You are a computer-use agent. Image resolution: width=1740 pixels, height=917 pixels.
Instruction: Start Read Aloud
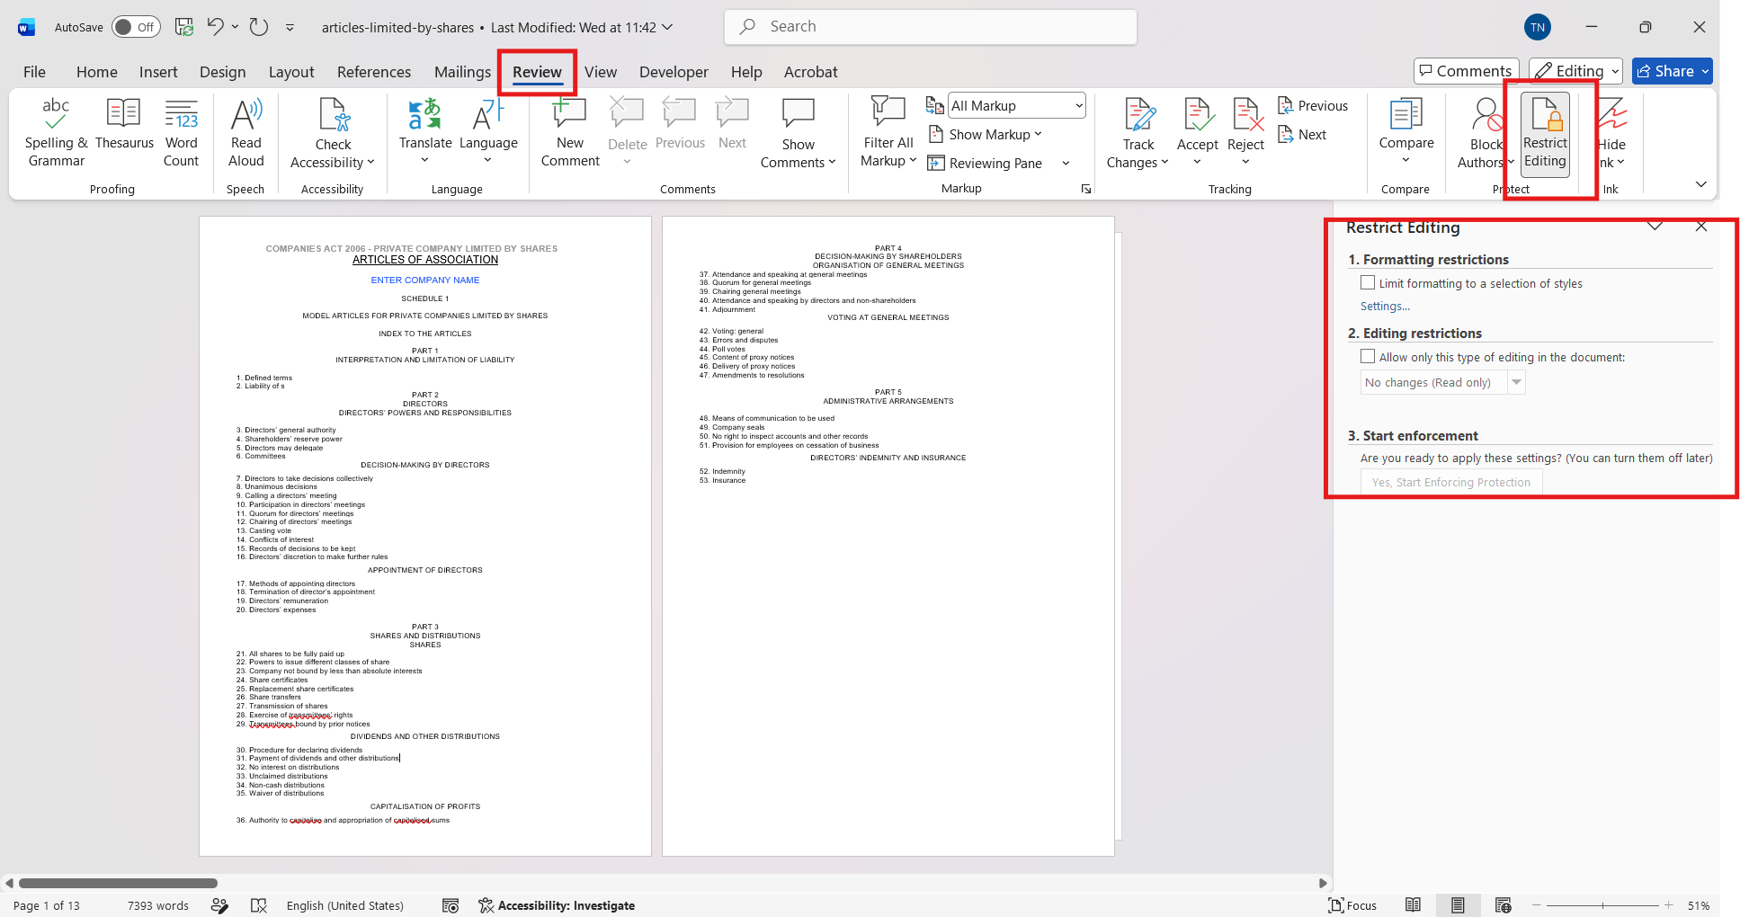point(245,133)
